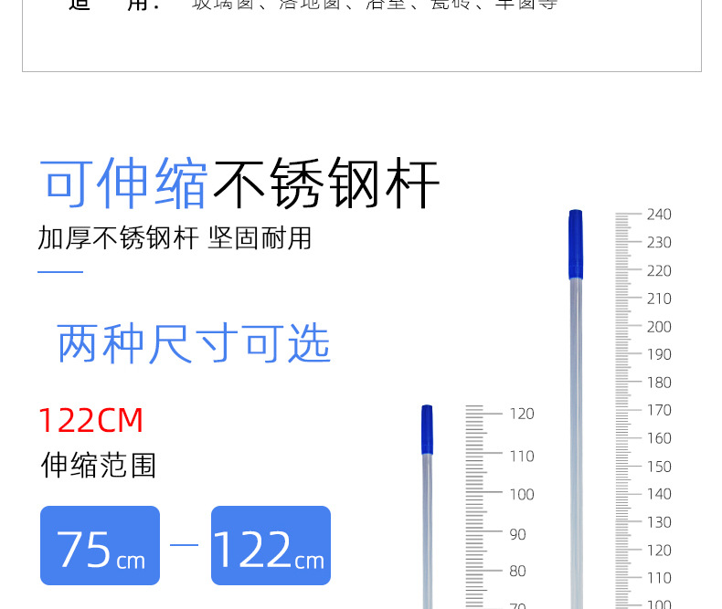Click the 100 mark next to 90
This screenshot has width=722, height=609.
coord(522,495)
